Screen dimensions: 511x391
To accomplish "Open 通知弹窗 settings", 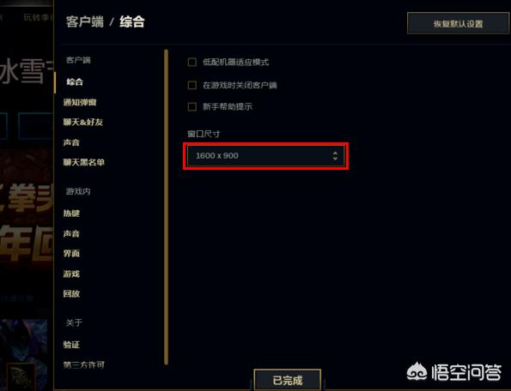I will coord(80,102).
